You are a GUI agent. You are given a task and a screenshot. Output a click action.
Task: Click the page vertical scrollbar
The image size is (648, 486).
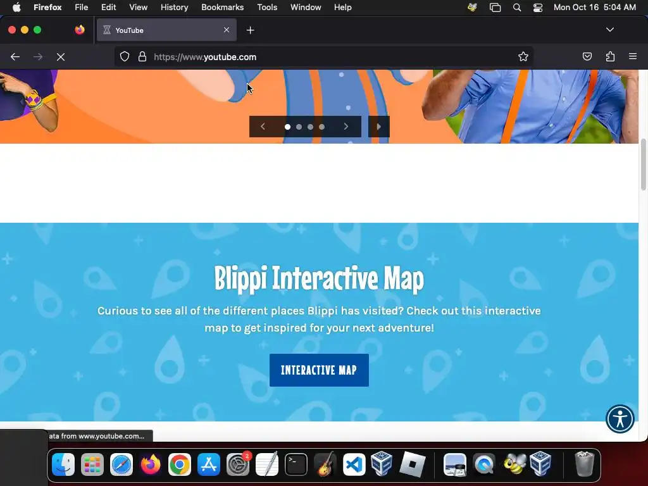click(643, 165)
